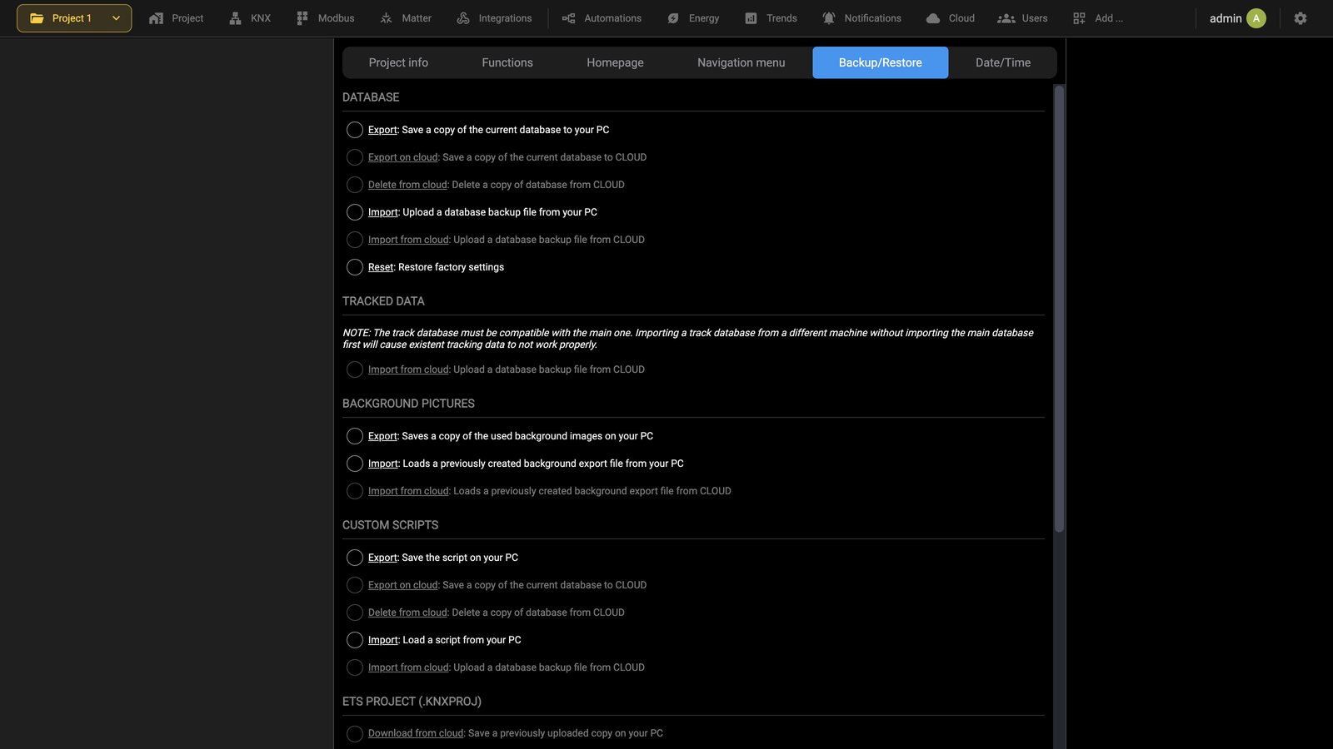This screenshot has height=749, width=1333.
Task: Click the Matter star icon
Action: click(386, 18)
